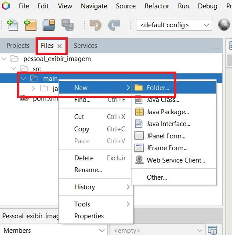
Task: Click the JPanel Form icon in submenu
Action: [x=139, y=136]
